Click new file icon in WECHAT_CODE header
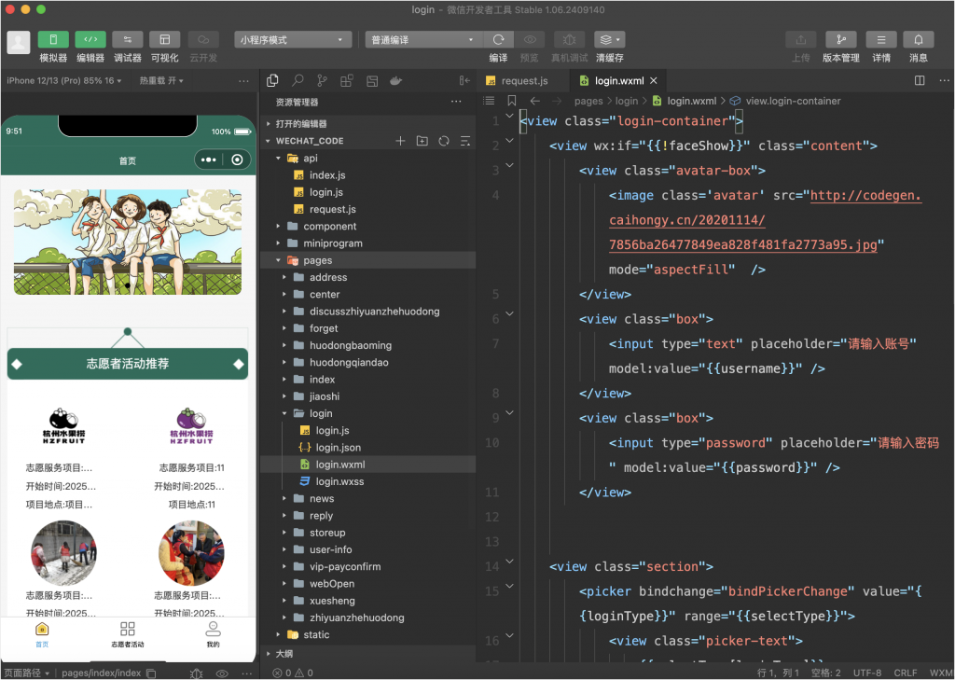Image resolution: width=955 pixels, height=680 pixels. click(400, 141)
